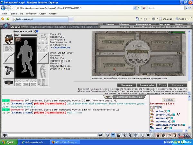Open the address bar URL dropdown

135,8
